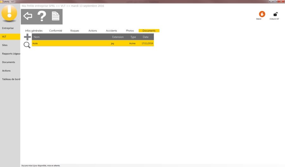Select VLT in the sidebar
285x167 pixels.
10,36
